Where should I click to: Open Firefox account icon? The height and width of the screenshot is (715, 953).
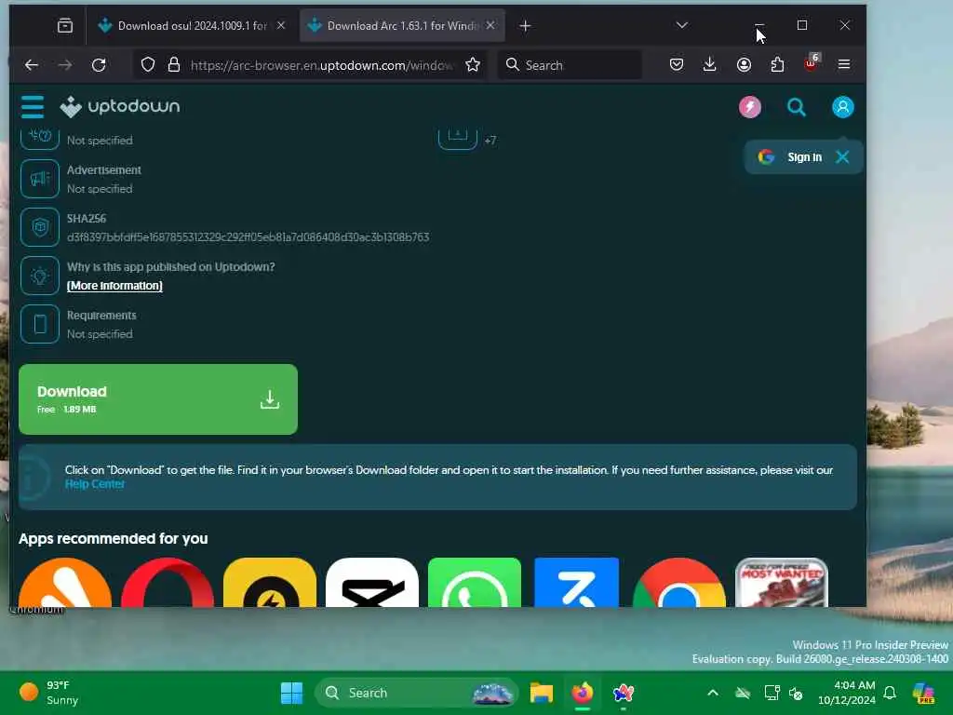click(744, 64)
